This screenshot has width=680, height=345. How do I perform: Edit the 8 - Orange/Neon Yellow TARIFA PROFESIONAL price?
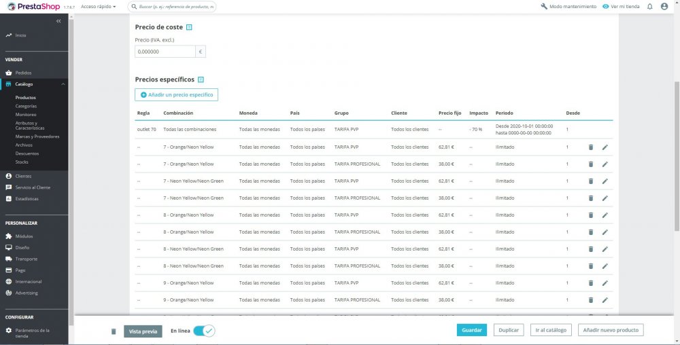tap(605, 232)
